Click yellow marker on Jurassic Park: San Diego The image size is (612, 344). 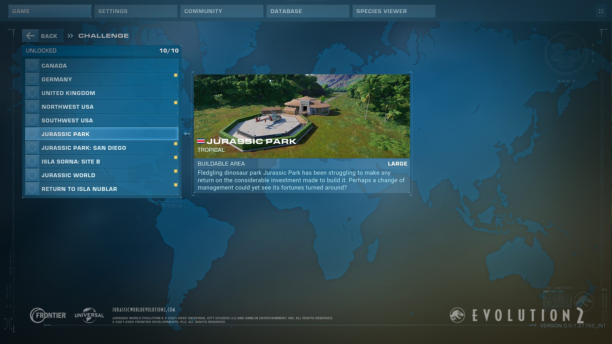click(x=176, y=144)
